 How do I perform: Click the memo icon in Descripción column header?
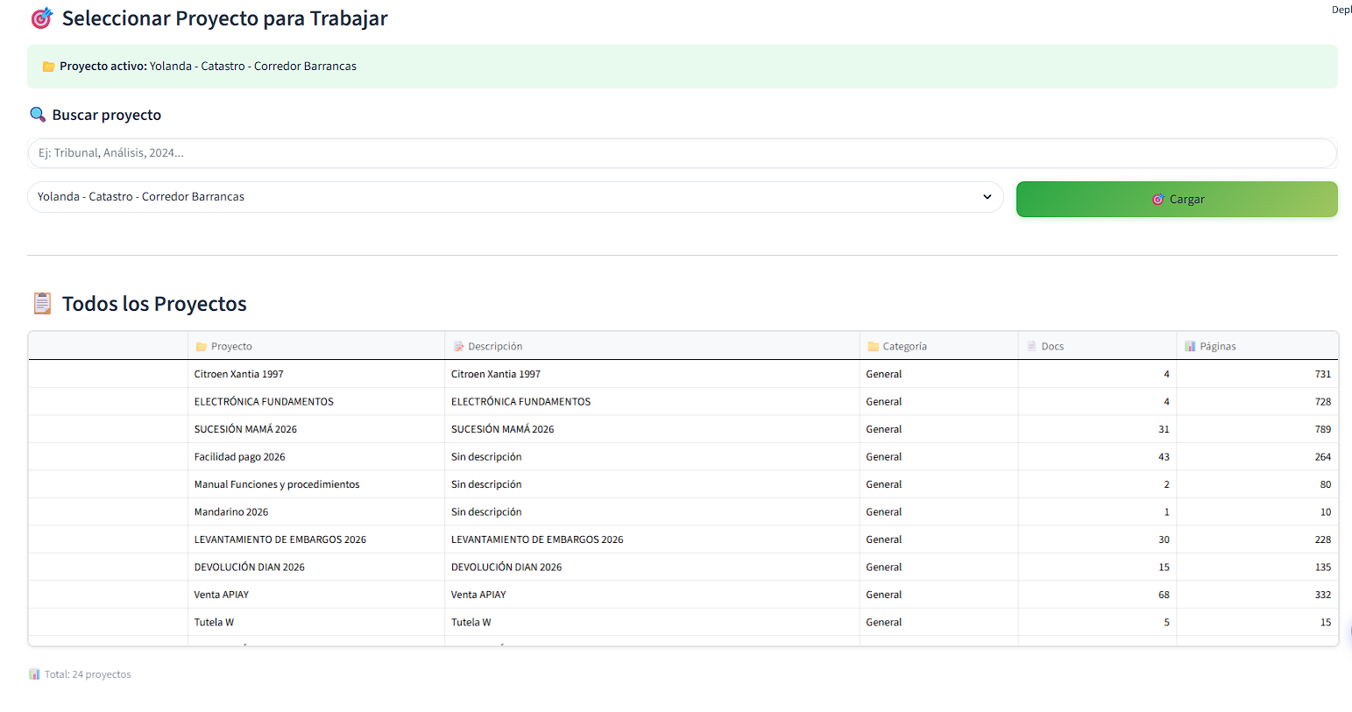[x=458, y=347]
